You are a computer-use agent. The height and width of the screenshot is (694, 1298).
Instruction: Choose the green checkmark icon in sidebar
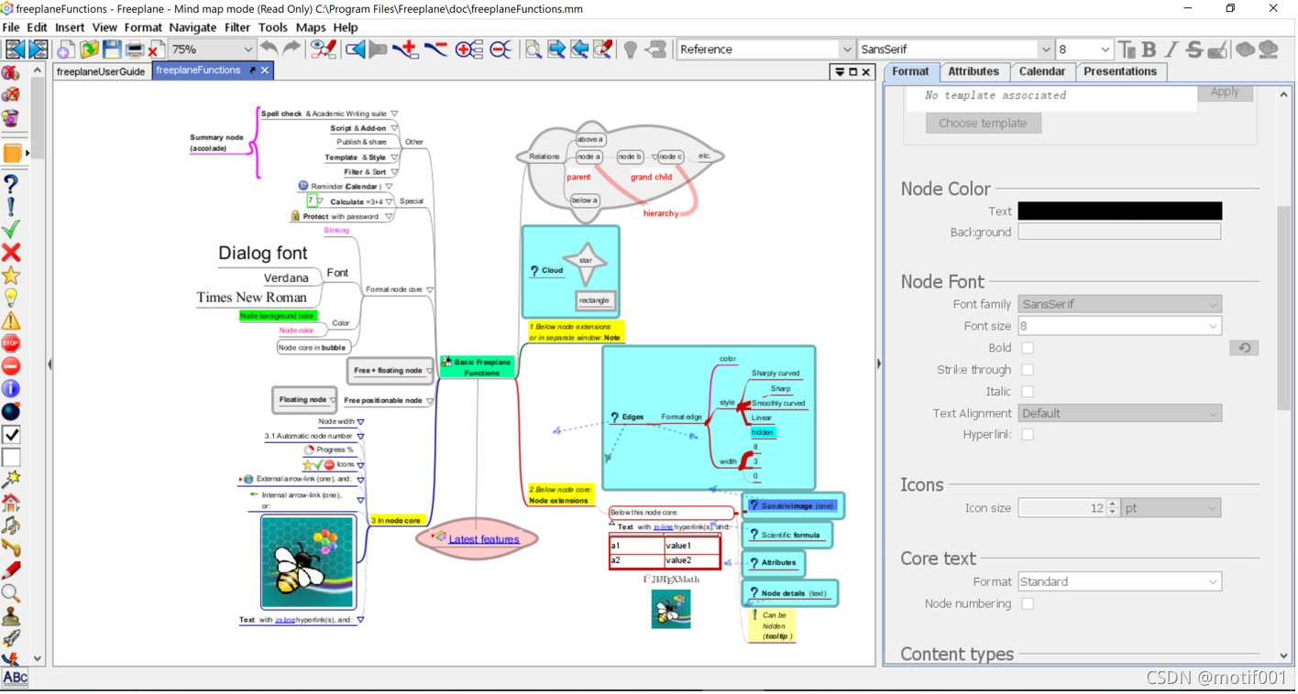[11, 229]
